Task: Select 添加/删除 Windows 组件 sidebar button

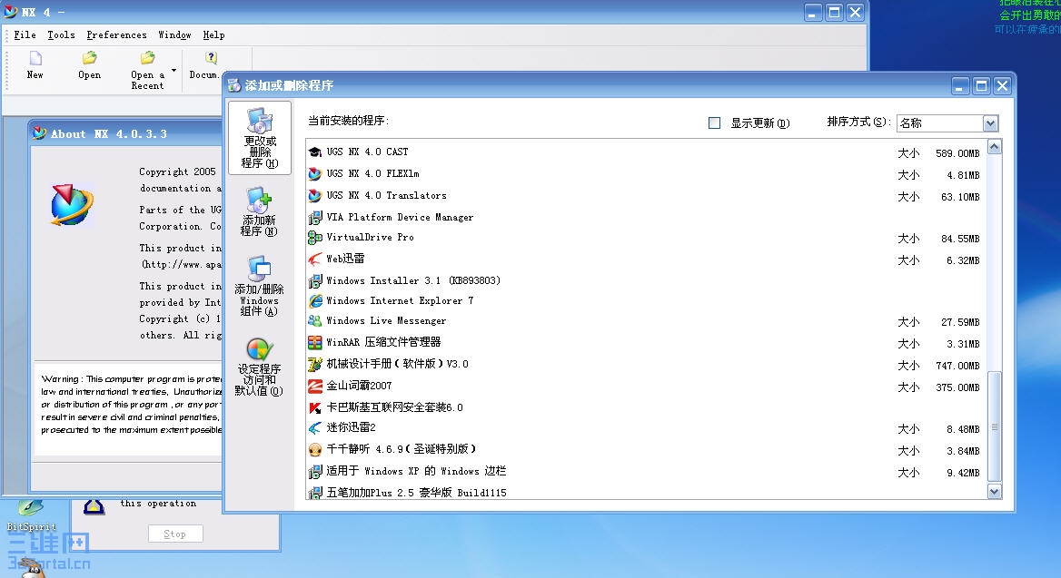Action: [x=259, y=286]
